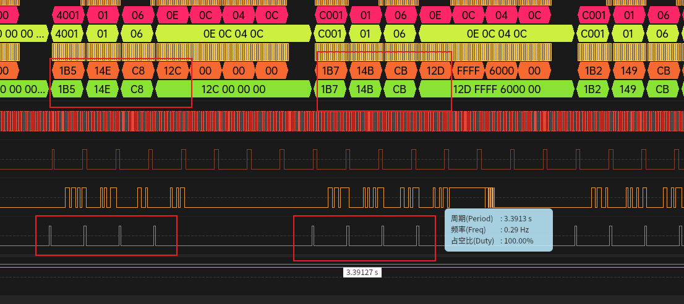Click the green 1B7 annotation block

pyautogui.click(x=331, y=89)
